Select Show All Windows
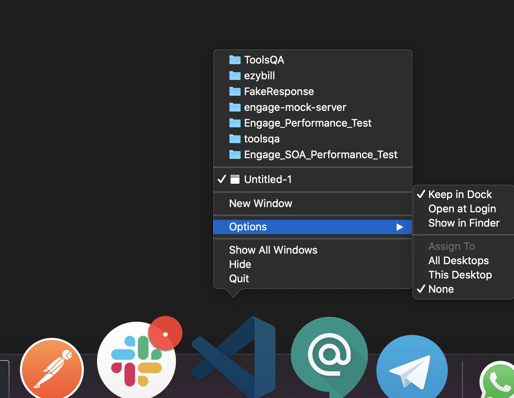The height and width of the screenshot is (398, 514). coord(273,250)
